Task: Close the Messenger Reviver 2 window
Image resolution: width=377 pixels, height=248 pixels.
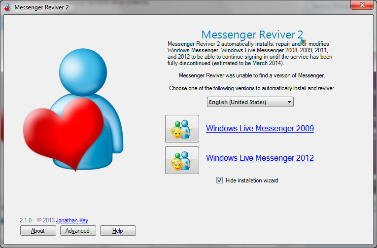Action: click(x=362, y=5)
